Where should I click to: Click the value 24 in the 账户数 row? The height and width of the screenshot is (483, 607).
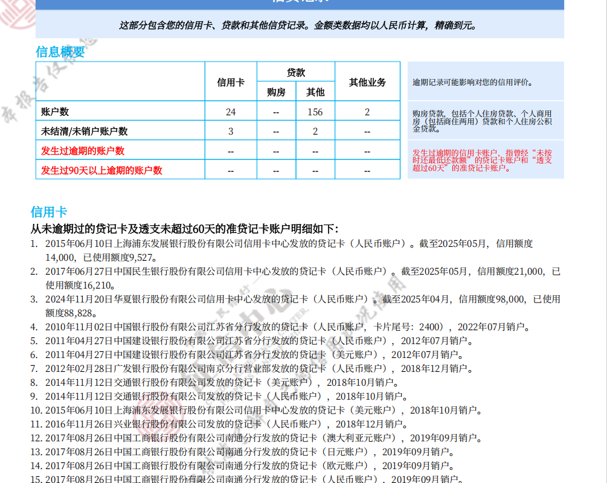coord(231,112)
